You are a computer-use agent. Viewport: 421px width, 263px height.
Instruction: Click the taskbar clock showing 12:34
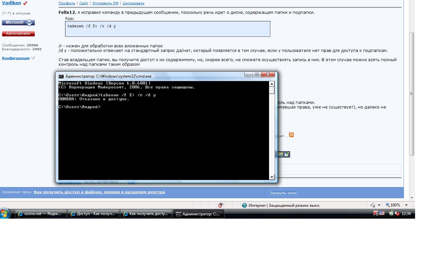(406, 214)
